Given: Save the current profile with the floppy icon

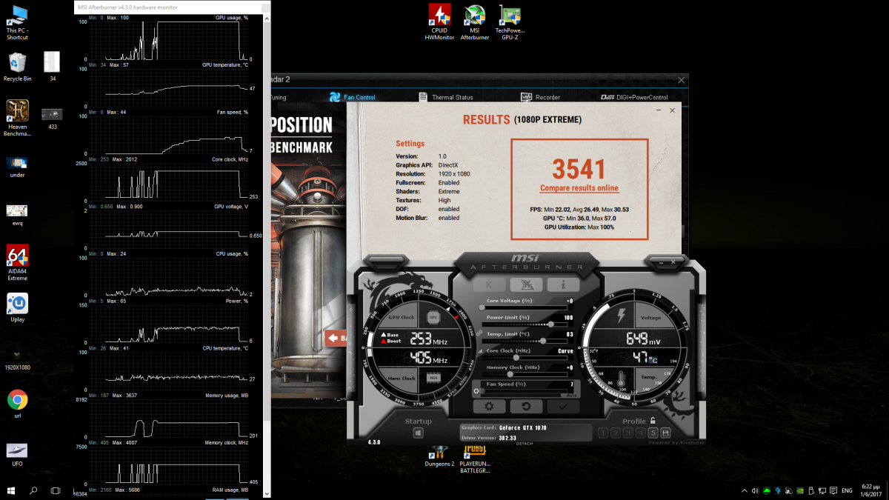Looking at the screenshot, I should point(665,433).
